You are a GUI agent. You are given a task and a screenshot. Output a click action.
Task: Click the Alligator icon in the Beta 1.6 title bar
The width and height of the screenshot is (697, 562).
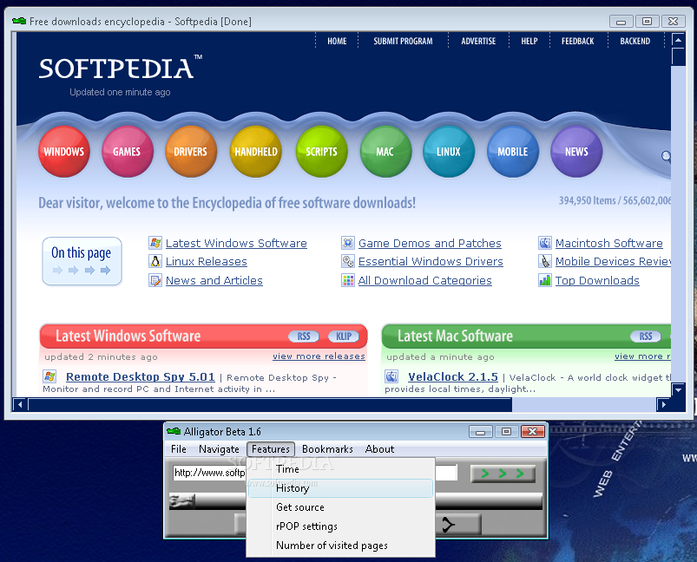pyautogui.click(x=174, y=431)
